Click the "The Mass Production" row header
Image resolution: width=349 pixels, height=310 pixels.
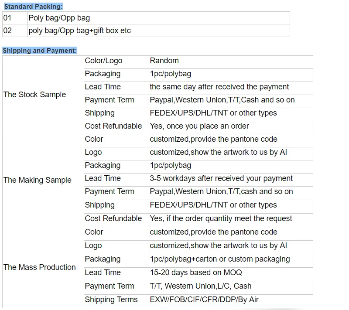39,267
